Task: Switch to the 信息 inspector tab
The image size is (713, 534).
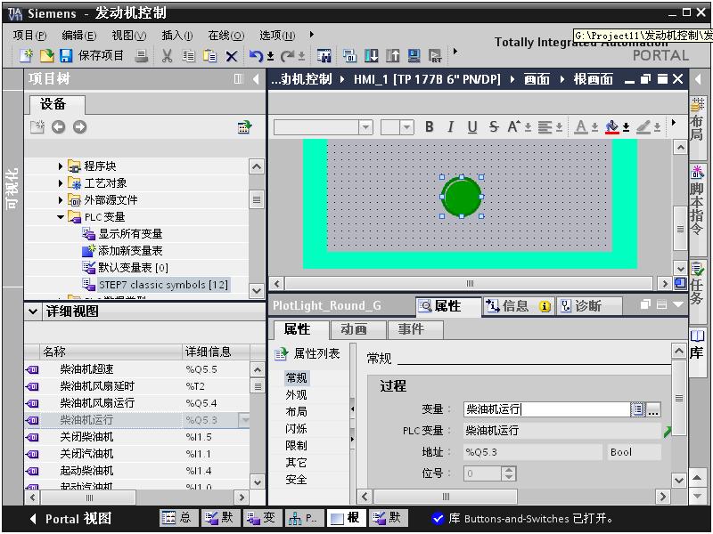Action: click(x=518, y=306)
